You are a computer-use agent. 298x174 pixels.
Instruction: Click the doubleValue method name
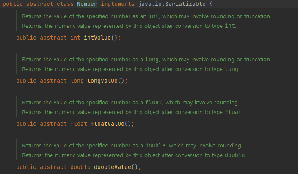point(113,167)
